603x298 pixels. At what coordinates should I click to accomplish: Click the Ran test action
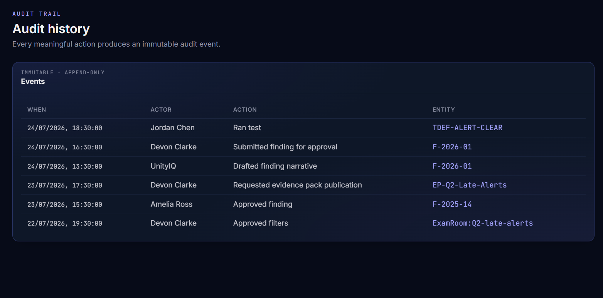247,128
